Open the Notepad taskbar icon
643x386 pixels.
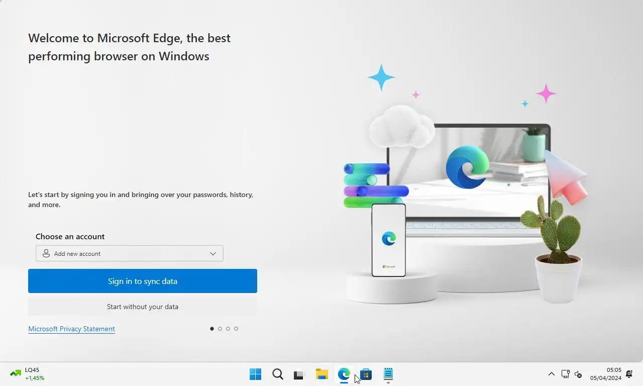point(388,374)
